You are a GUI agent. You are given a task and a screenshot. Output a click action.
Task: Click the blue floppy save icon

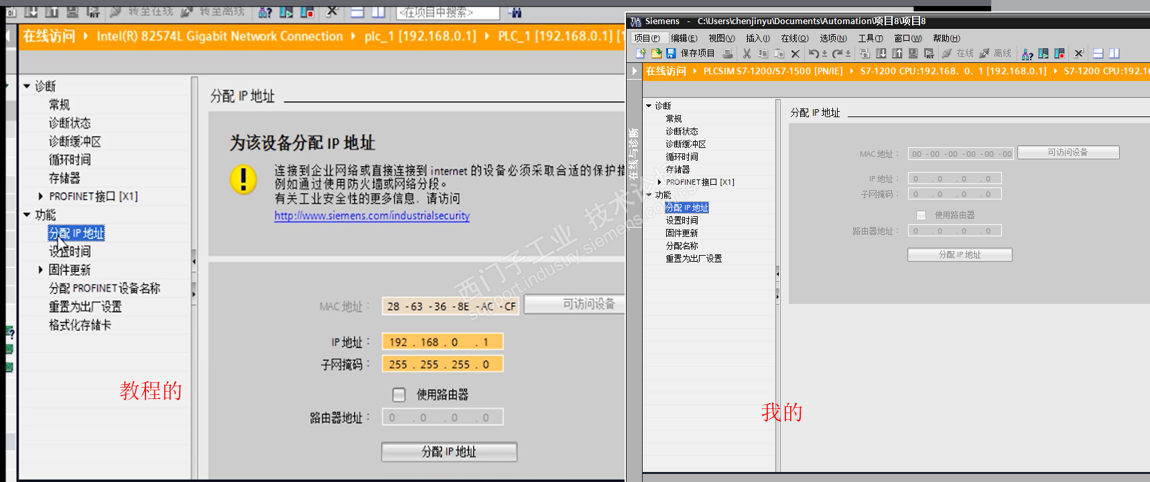pos(671,54)
